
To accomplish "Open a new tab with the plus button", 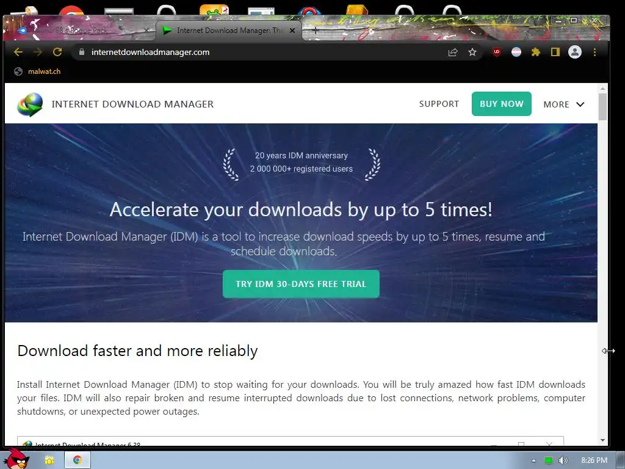I will click(315, 31).
